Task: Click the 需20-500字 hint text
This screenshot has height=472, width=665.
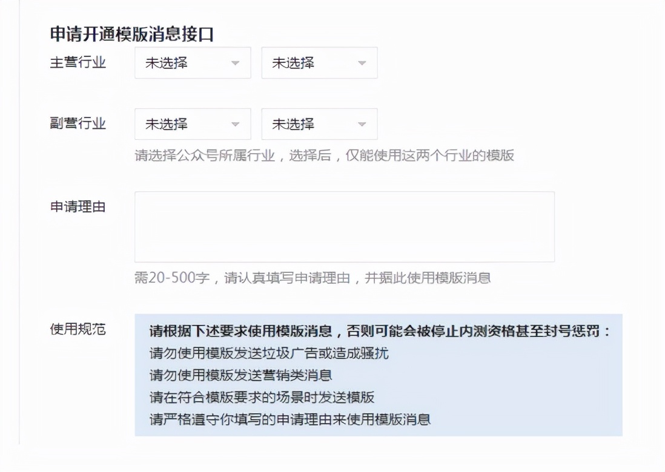Action: click(254, 278)
